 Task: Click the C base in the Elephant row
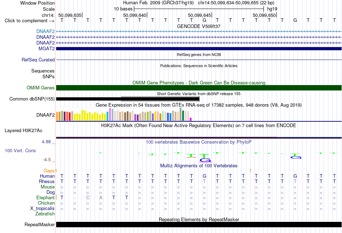tap(88, 197)
